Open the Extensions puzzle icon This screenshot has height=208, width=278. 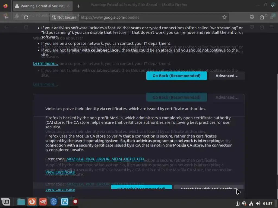tap(262, 17)
